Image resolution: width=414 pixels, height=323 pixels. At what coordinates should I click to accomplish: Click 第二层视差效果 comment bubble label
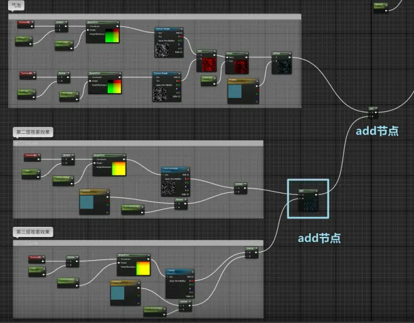[x=33, y=132]
